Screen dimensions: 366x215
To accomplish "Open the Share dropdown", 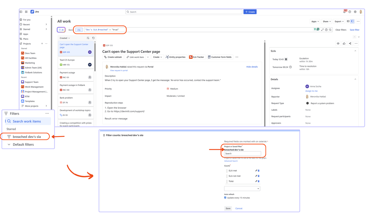I will pyautogui.click(x=326, y=21).
